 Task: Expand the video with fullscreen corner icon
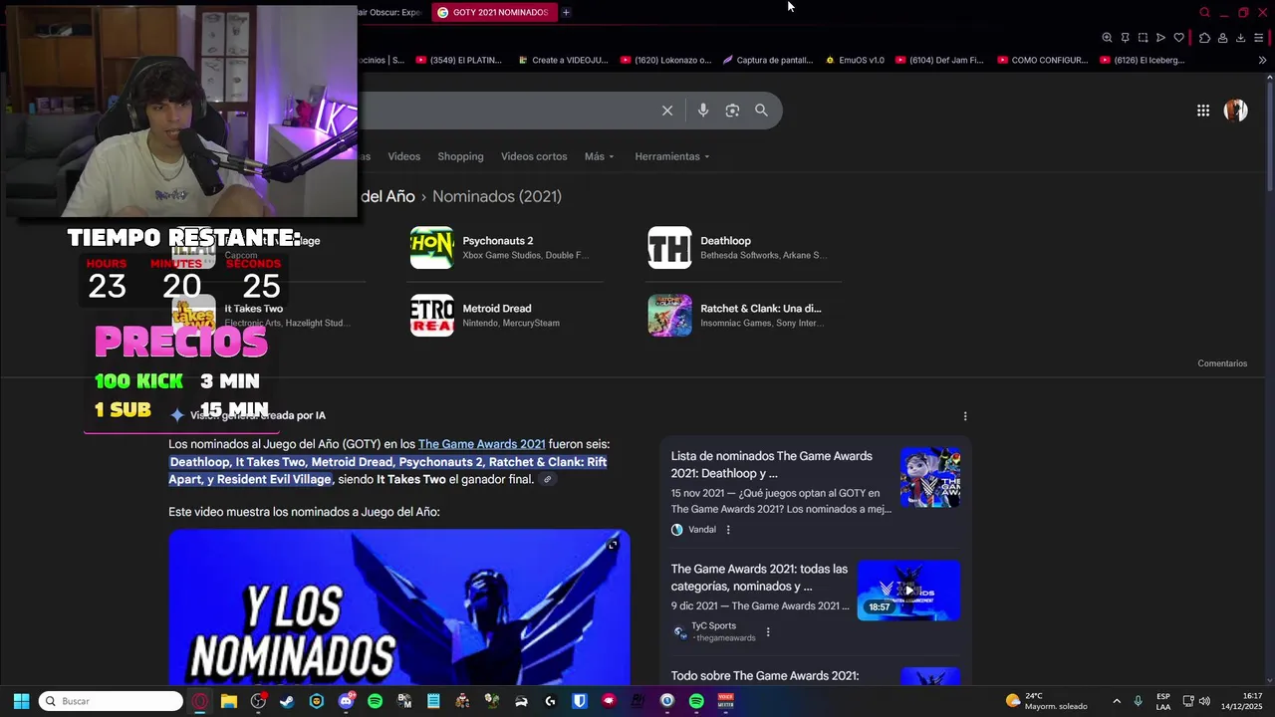click(613, 544)
